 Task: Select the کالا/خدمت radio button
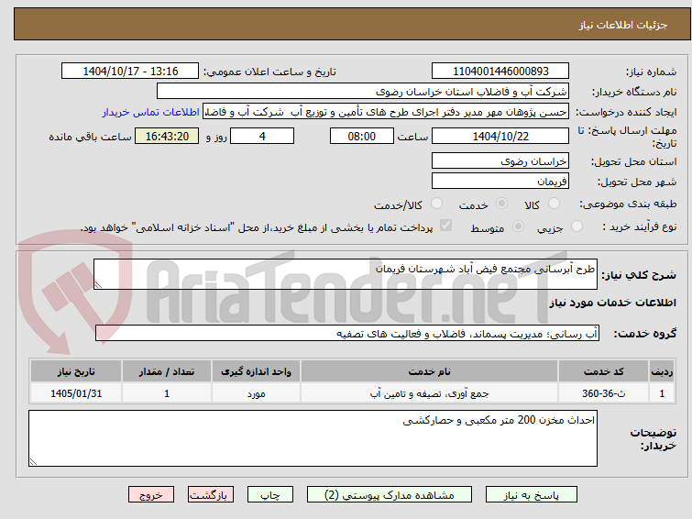click(436, 204)
